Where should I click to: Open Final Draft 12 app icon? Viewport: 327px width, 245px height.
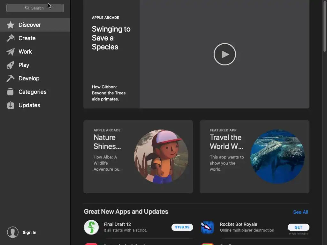point(91,227)
